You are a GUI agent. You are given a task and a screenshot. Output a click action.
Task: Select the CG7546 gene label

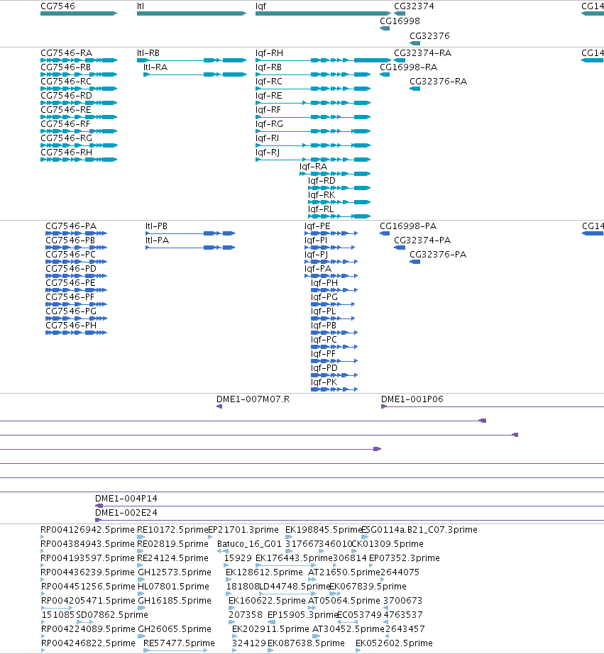57,6
